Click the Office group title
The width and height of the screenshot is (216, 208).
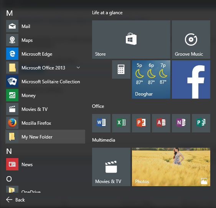pyautogui.click(x=98, y=106)
